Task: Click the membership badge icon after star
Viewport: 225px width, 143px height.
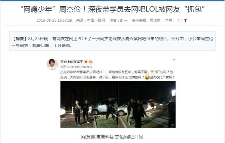Action: pos(91,62)
